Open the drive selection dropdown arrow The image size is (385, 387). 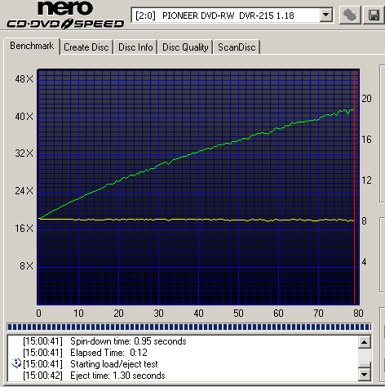[325, 15]
